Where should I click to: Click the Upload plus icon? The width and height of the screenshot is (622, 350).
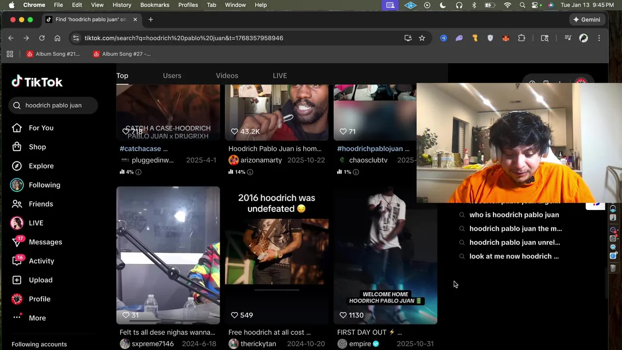click(x=17, y=280)
